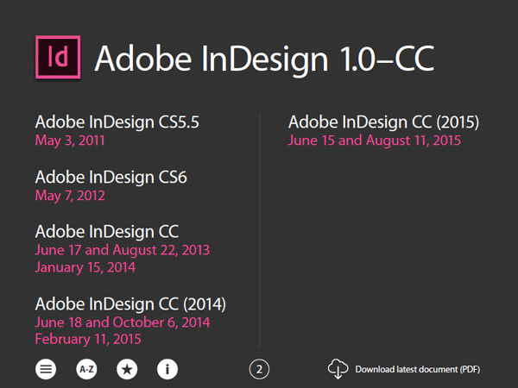This screenshot has height=388, width=518.
Task: Open the Adobe InDesign CC entry heading
Action: tap(107, 232)
